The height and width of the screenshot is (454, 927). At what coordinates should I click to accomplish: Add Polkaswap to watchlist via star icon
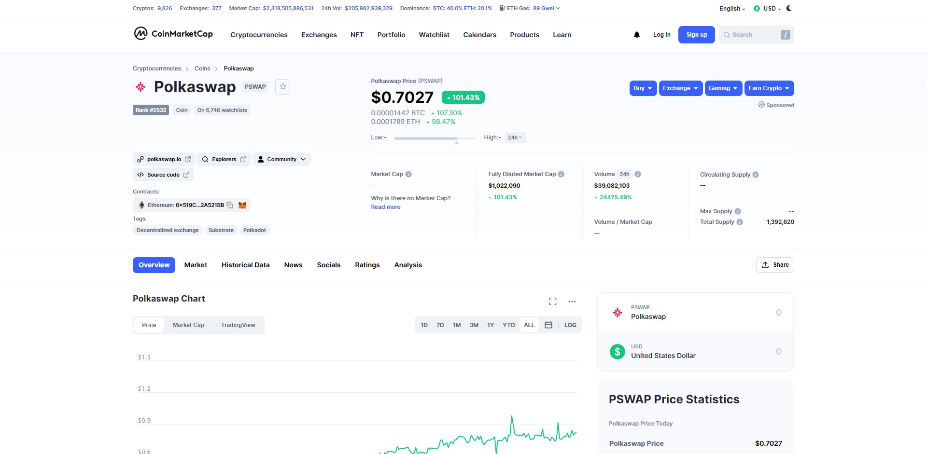click(x=282, y=87)
